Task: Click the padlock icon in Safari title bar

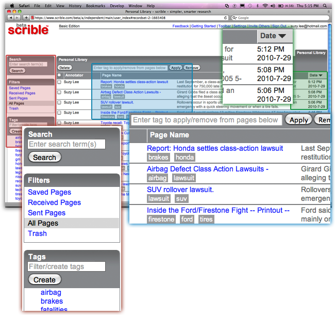Action: (x=329, y=11)
